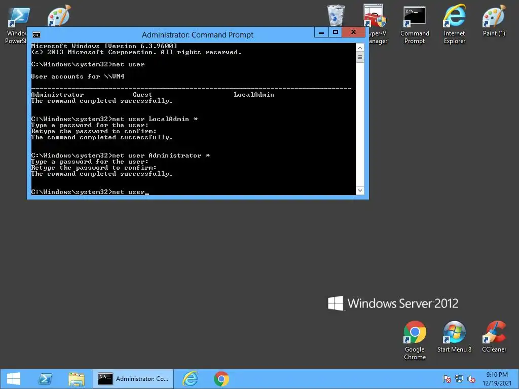Launch Internet Explorer desktop shortcut
Viewport: 519px width, 389px height.
click(455, 25)
